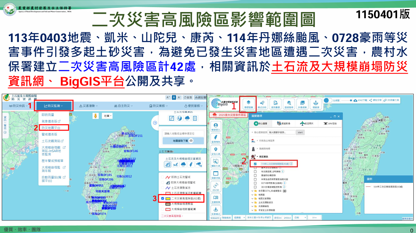Expand the 大規模崩塌 folder in layer tree
The width and height of the screenshot is (416, 233).
[x=252, y=206]
